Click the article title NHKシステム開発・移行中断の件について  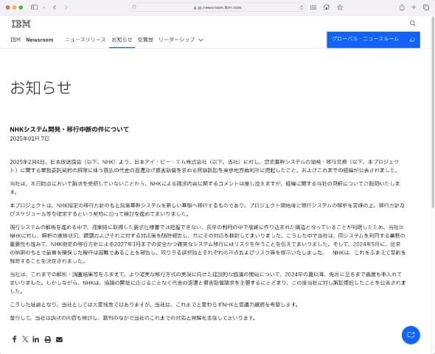69,130
